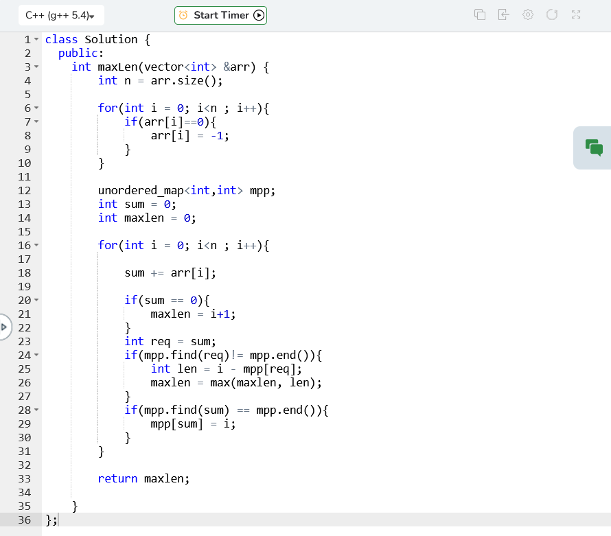Collapse the fold arrow at line 1

point(36,39)
